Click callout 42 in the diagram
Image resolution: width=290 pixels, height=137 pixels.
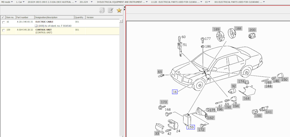169,133
